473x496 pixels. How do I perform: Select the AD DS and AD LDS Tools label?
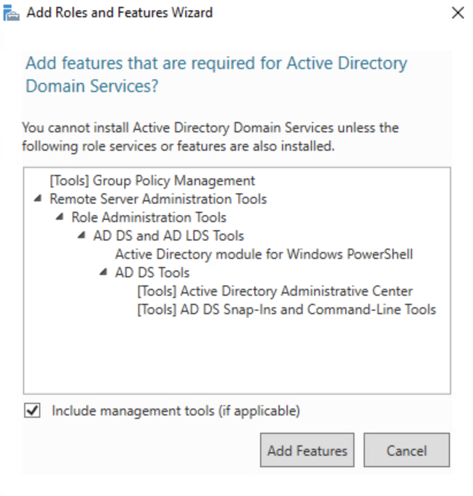pyautogui.click(x=168, y=236)
